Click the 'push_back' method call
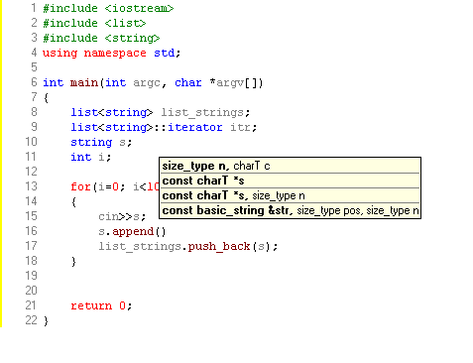This screenshot has height=363, width=473. [x=219, y=247]
